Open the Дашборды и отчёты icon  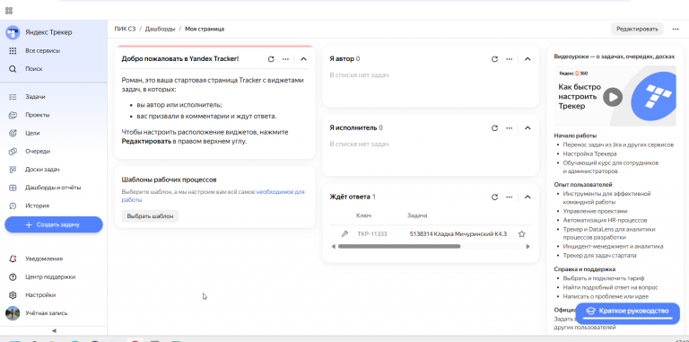click(x=13, y=188)
